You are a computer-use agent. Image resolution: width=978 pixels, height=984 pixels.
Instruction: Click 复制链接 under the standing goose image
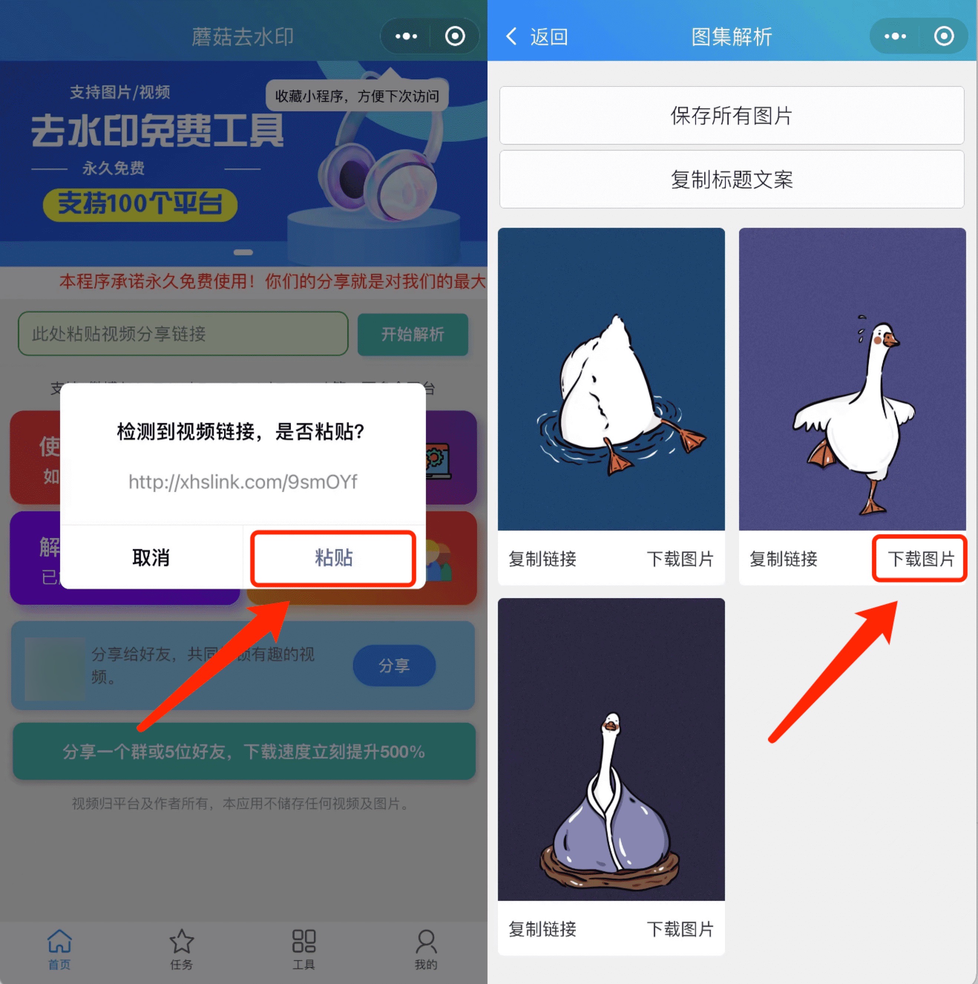point(778,558)
